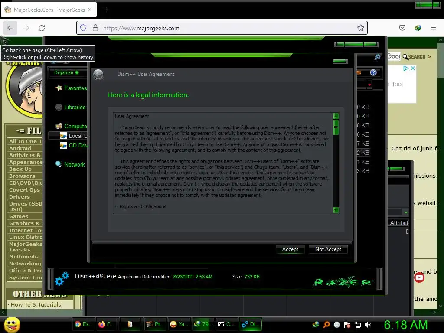Viewport: 444px width, 333px height.
Task: Open the Networking category link
Action: (x=25, y=264)
